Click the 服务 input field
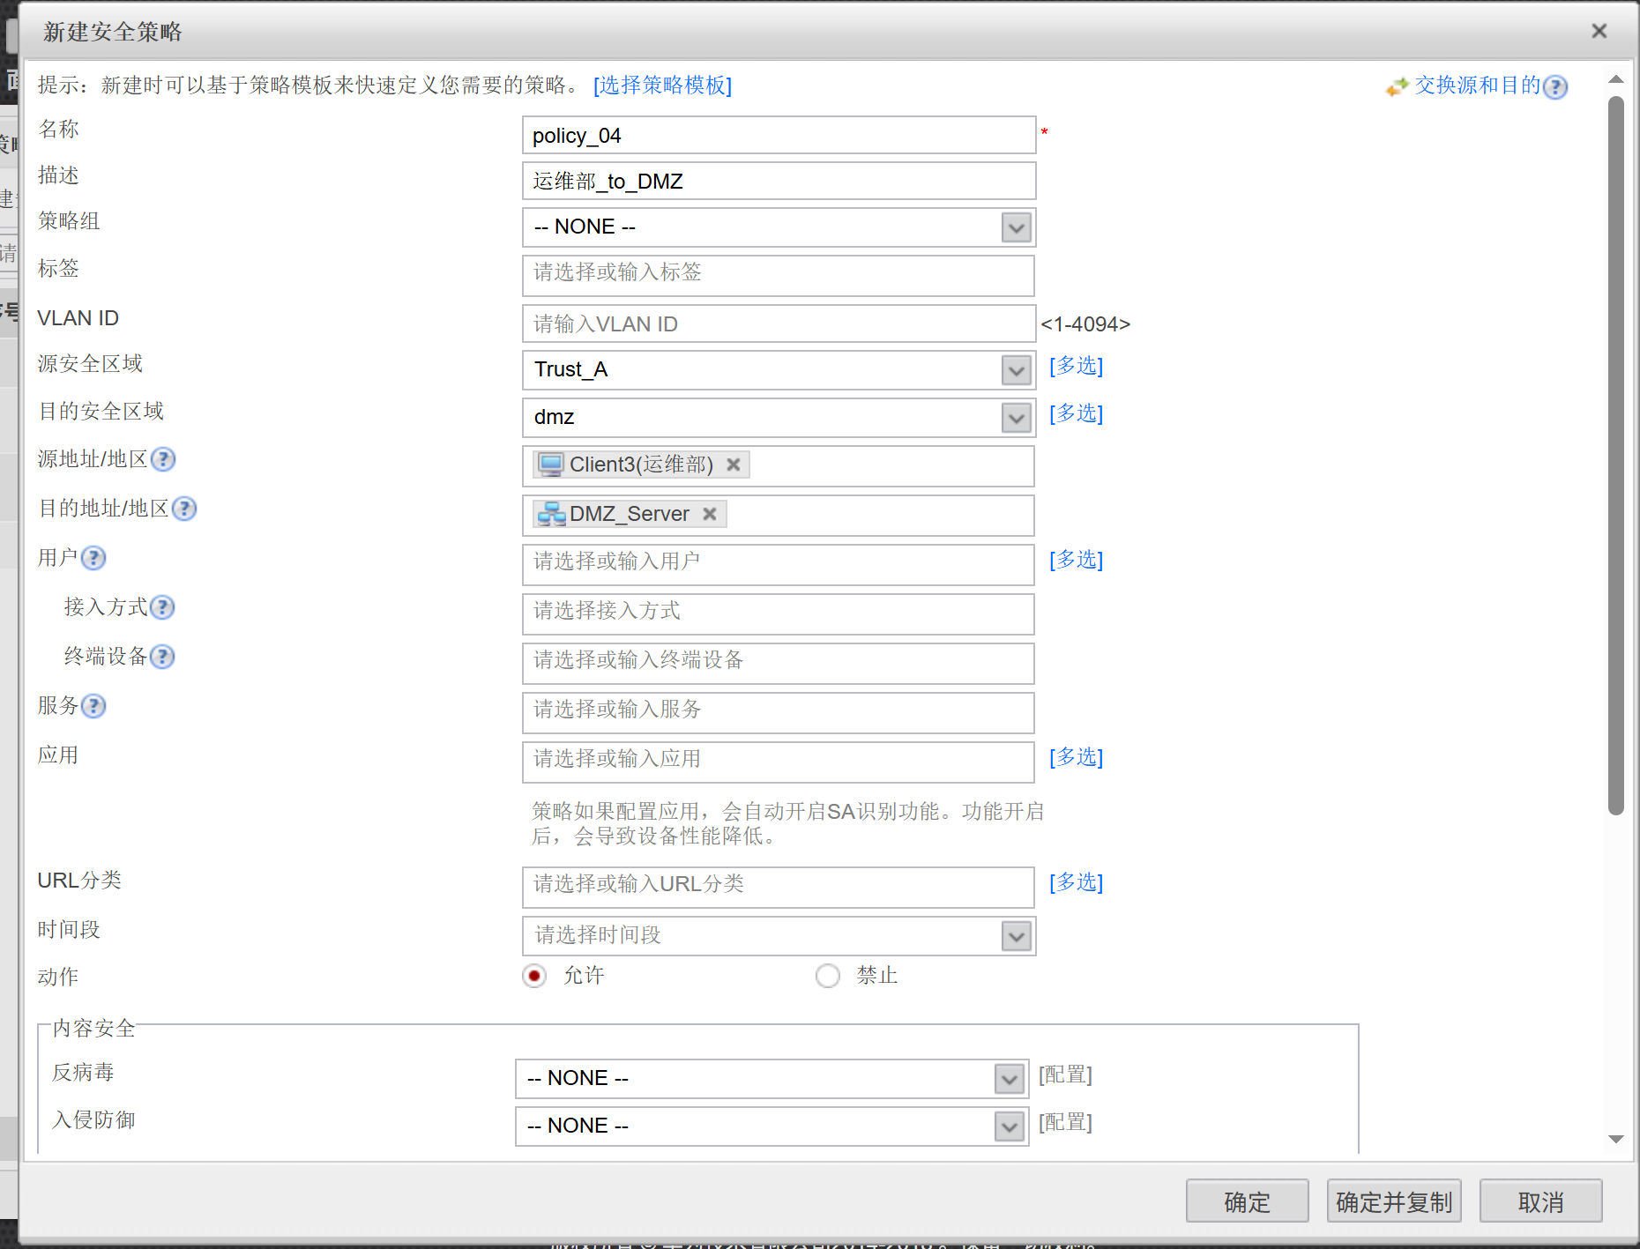The width and height of the screenshot is (1640, 1249). 779,713
